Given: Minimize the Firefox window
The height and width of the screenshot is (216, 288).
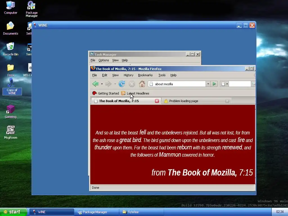Looking at the screenshot, I should click(247, 69).
